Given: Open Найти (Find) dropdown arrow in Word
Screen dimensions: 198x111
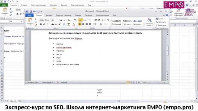Looking at the screenshot, I should 164,19.
